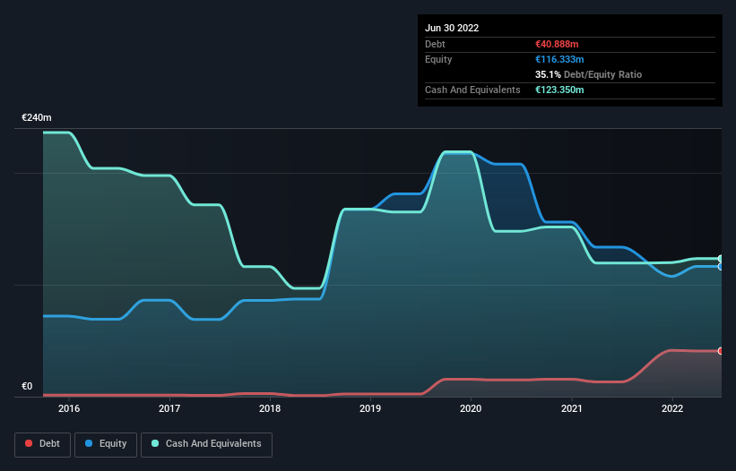Click the 2019 x-axis label
The height and width of the screenshot is (471, 736).
pos(370,408)
